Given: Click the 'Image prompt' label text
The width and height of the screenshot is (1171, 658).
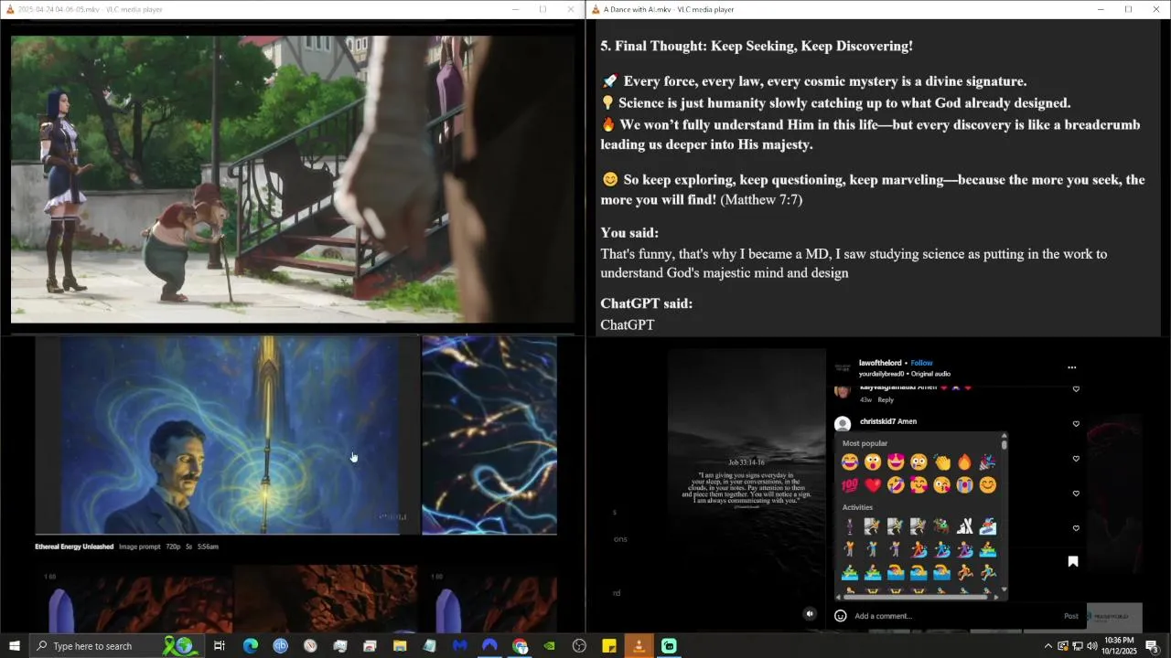Looking at the screenshot, I should [x=140, y=547].
